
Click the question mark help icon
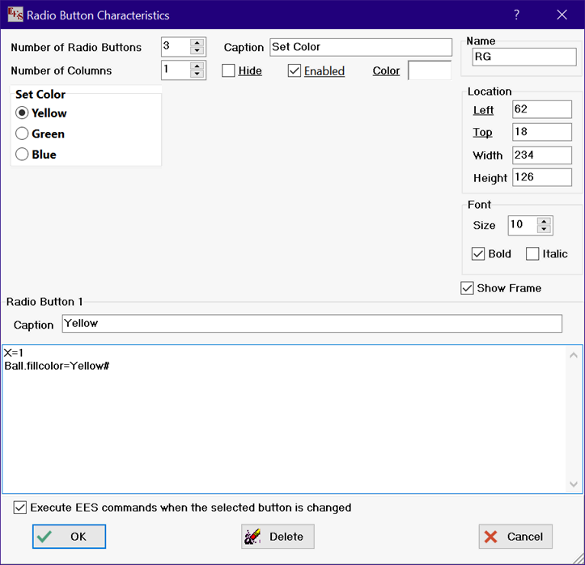tap(517, 15)
